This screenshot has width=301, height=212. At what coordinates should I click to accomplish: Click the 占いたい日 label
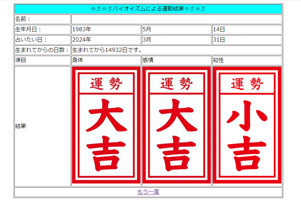31,40
